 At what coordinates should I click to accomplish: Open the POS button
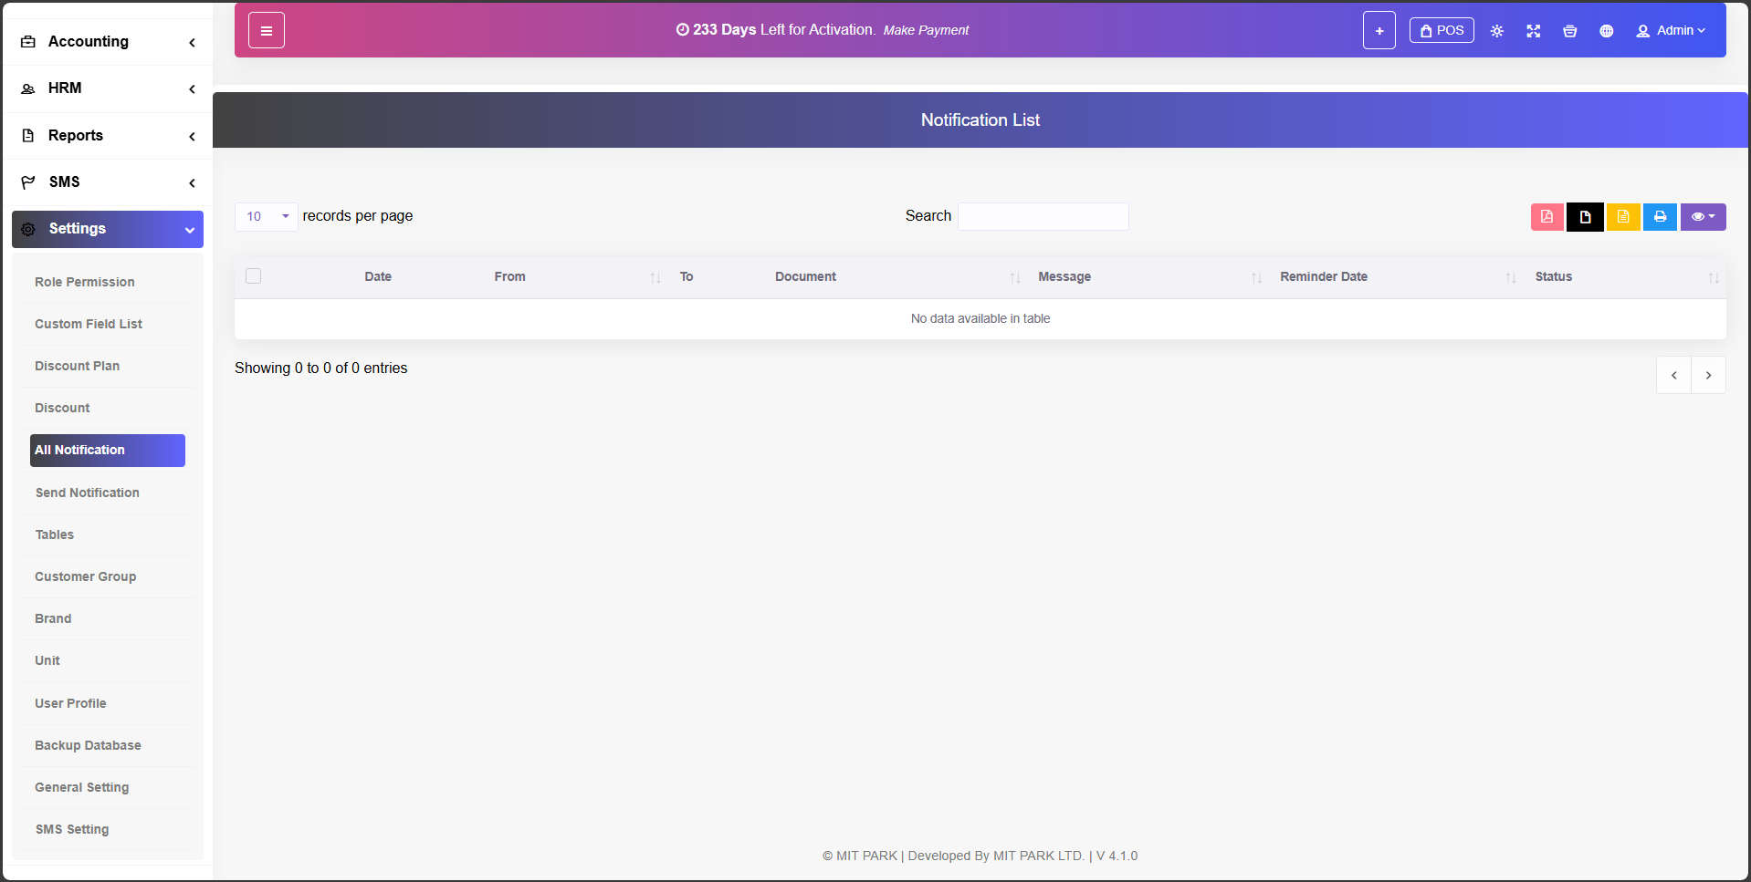tap(1442, 31)
